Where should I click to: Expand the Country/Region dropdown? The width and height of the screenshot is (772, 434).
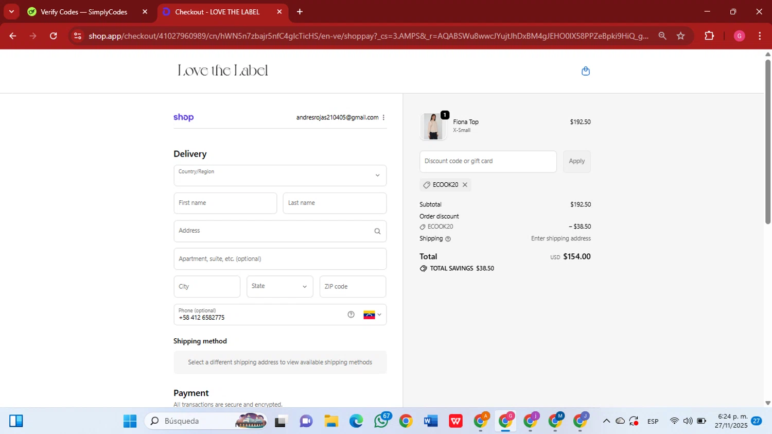tap(280, 176)
